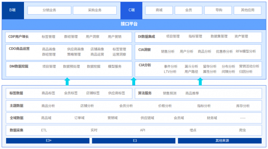Select 指标管理 in DI row
The height and width of the screenshot is (149, 268).
click(x=195, y=36)
